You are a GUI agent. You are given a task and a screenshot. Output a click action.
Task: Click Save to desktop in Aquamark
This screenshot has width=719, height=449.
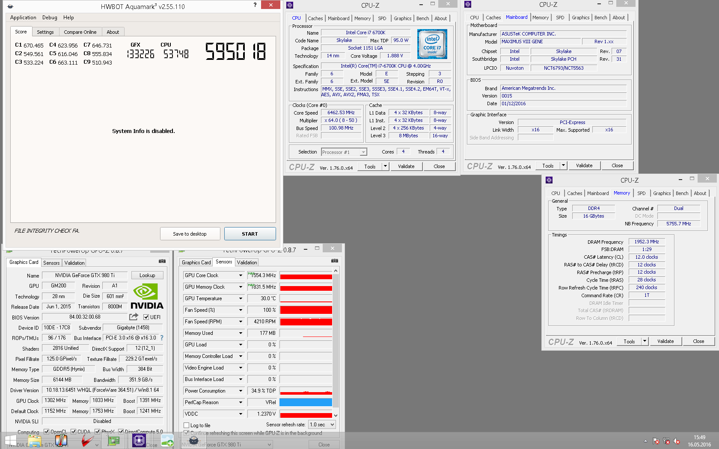point(190,234)
